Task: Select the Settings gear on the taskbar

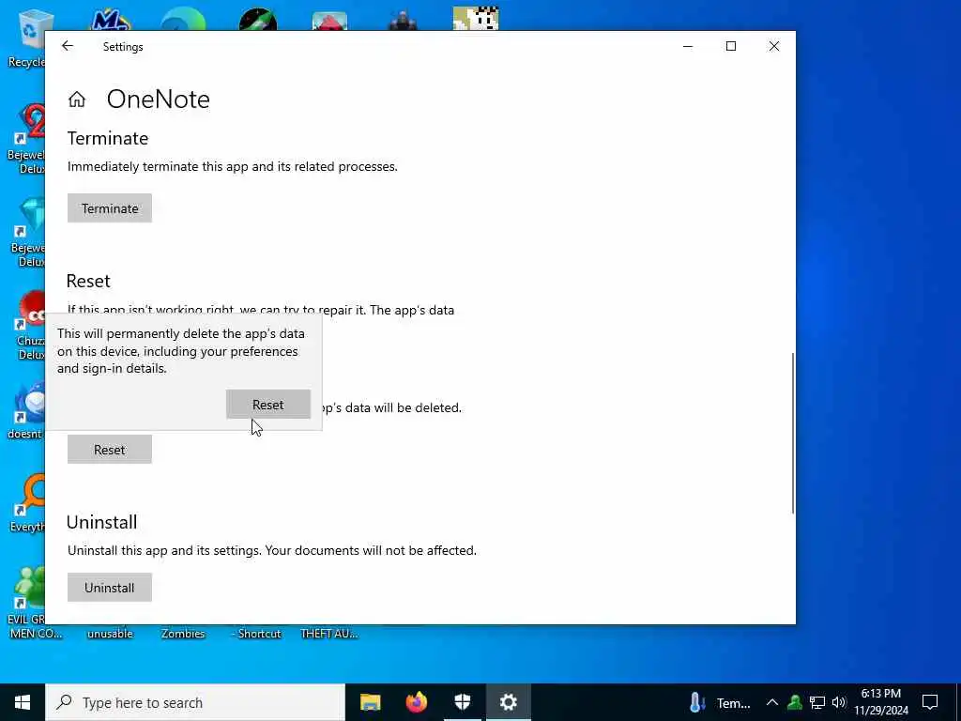Action: point(508,702)
